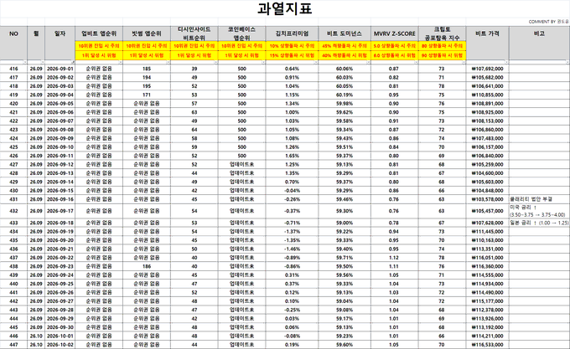Viewport: 570px width, 349px height.
Task: Select the 빗썸 앱순위 header cell
Action: (147, 33)
